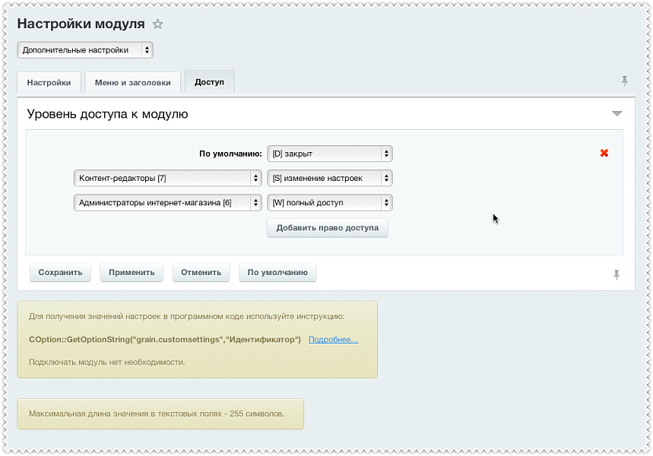Collapse the 'Уровень доступа к модулю' section
The image size is (653, 456).
tap(617, 114)
